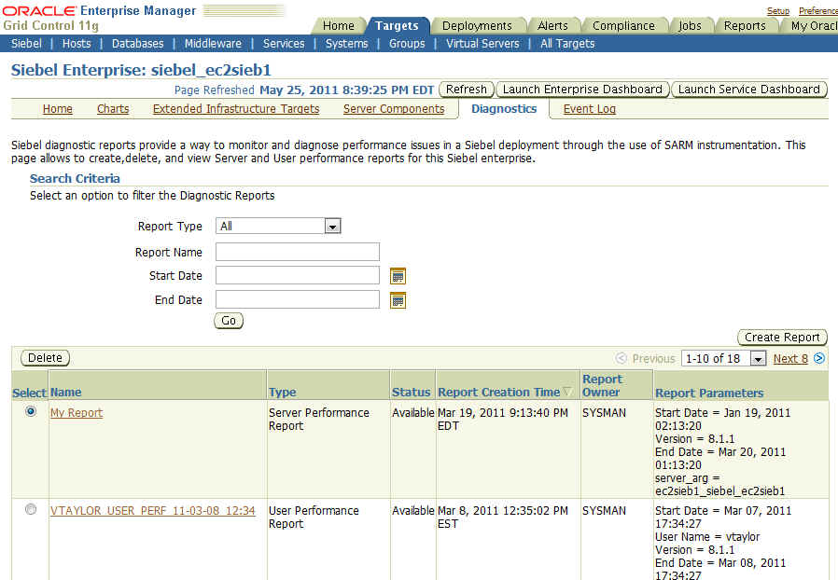The image size is (838, 580).
Task: Open the Charts page link
Action: (113, 109)
